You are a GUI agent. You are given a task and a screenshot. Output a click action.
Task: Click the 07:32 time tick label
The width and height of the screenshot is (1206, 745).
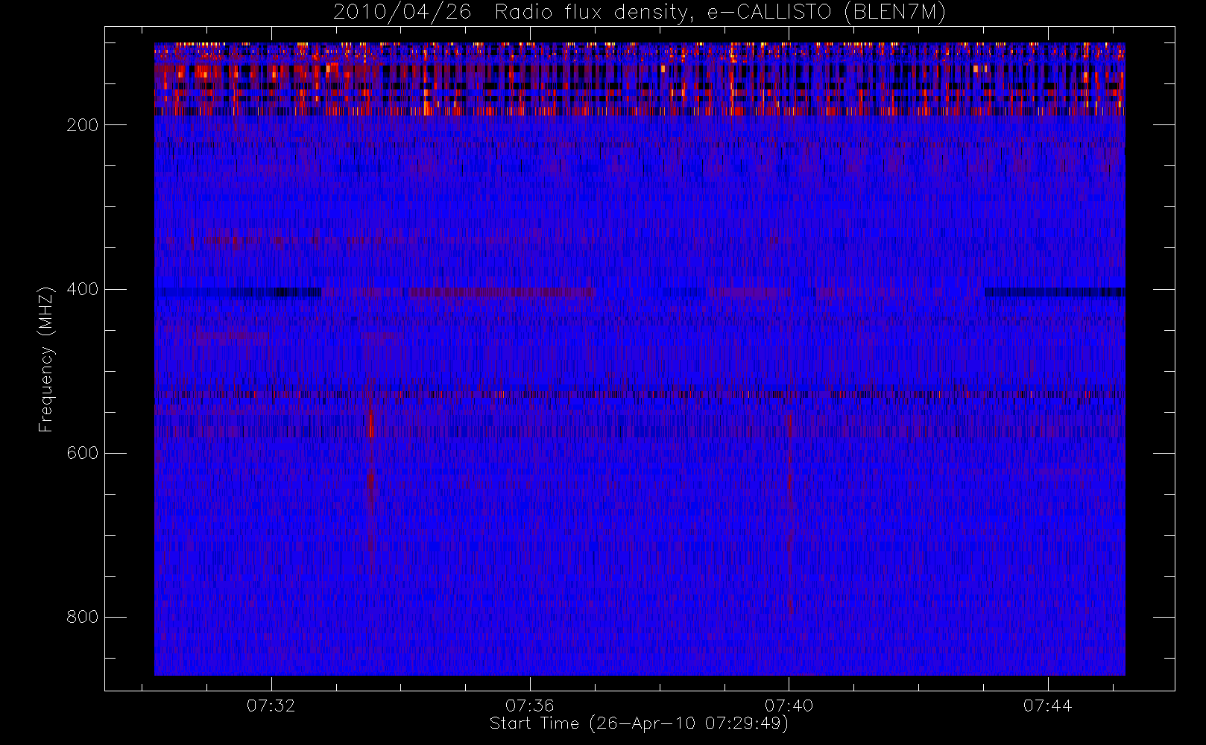[271, 706]
